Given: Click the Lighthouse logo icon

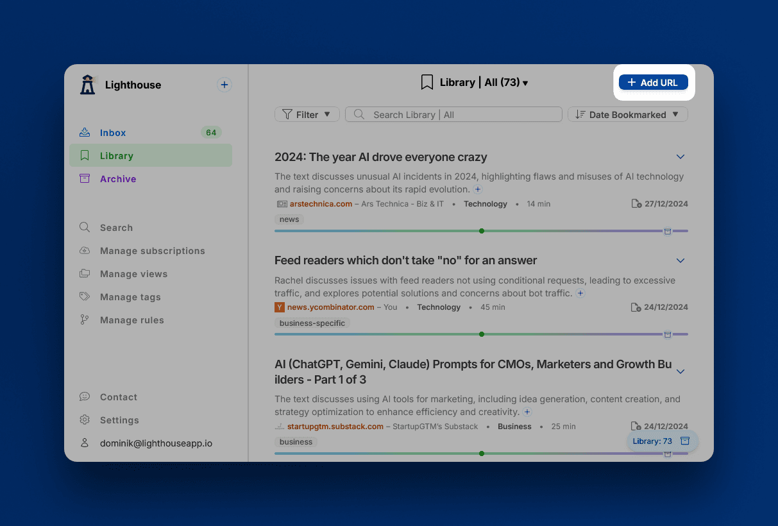Looking at the screenshot, I should point(88,85).
